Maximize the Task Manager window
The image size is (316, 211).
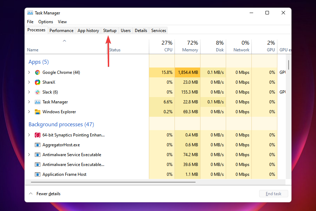(267, 13)
